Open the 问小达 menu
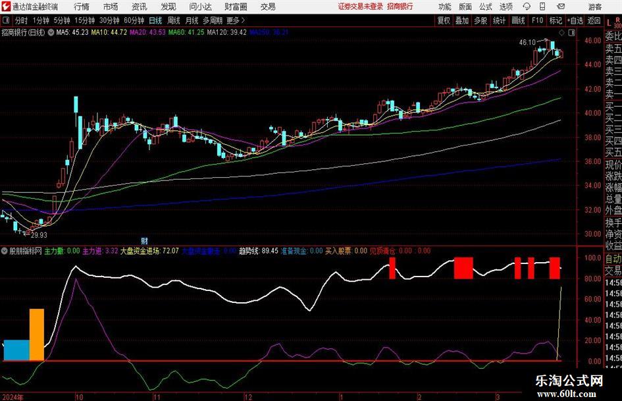The height and width of the screenshot is (401, 622). point(200,7)
